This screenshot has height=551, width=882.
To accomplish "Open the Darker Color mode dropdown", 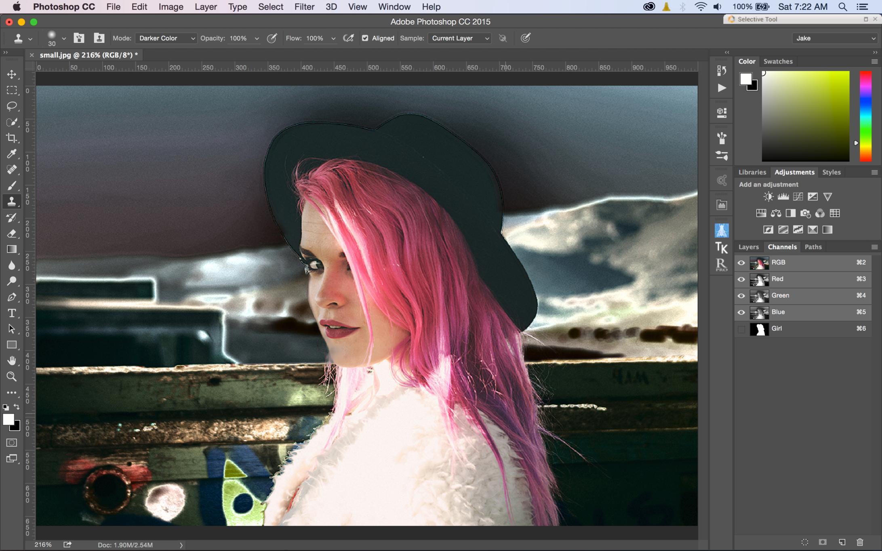I will pos(166,38).
